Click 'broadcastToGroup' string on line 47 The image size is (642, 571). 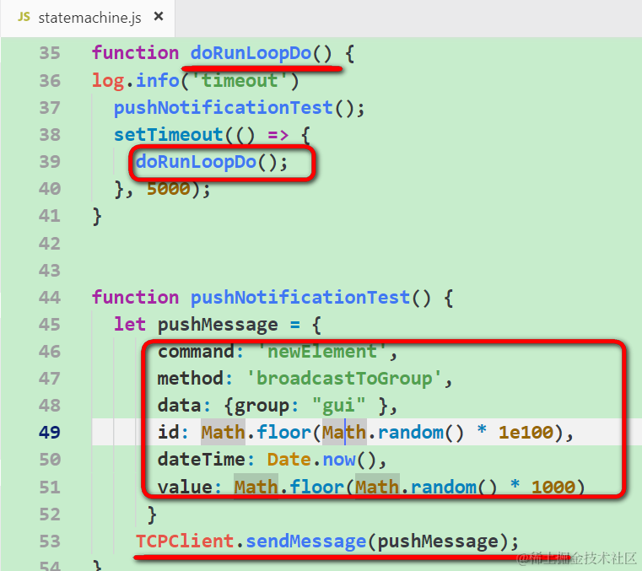tap(344, 379)
